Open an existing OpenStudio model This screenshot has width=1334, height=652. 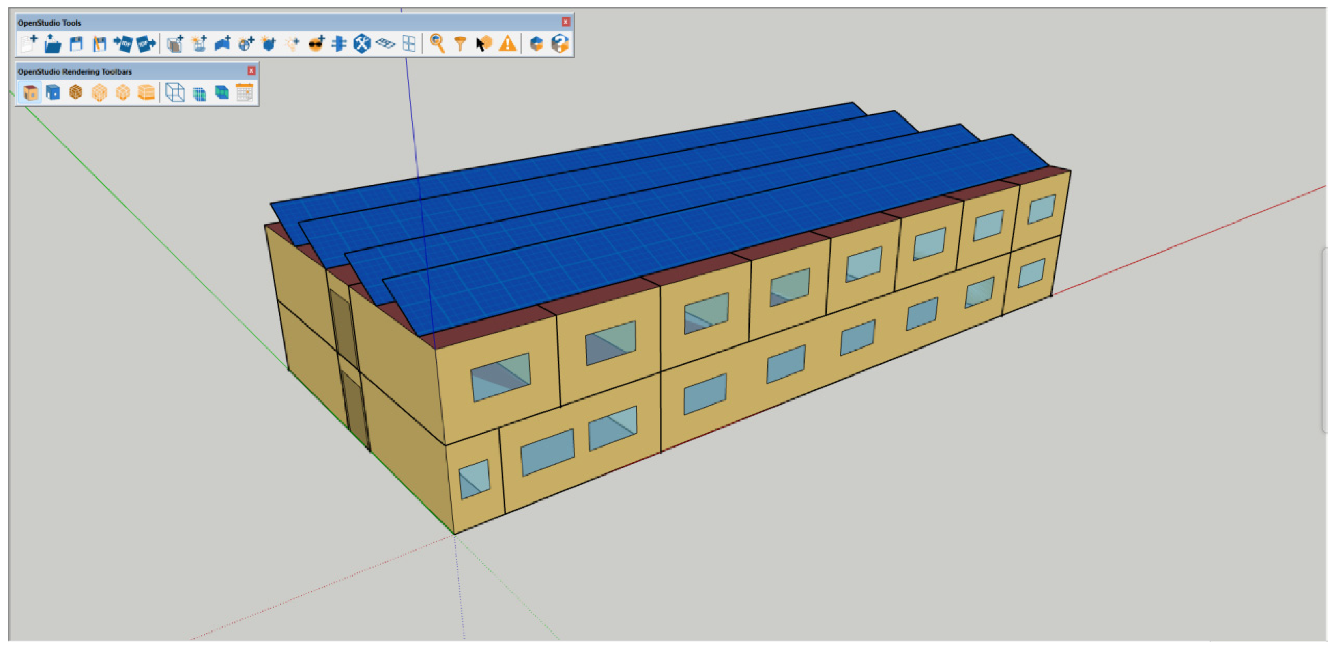52,43
